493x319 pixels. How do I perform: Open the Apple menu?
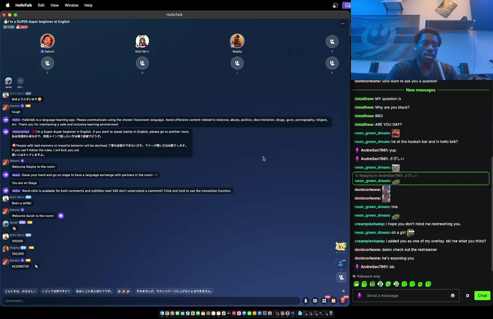point(8,5)
